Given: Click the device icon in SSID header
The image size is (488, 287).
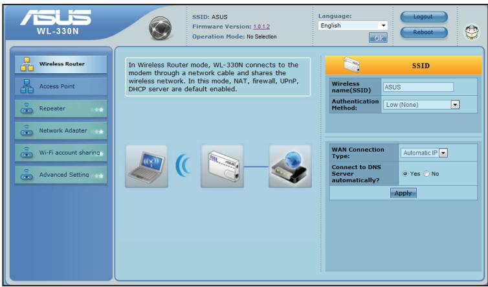Looking at the screenshot, I should [351, 65].
